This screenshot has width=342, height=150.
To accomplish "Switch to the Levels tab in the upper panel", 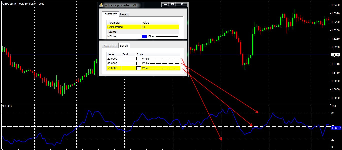I will (124, 14).
